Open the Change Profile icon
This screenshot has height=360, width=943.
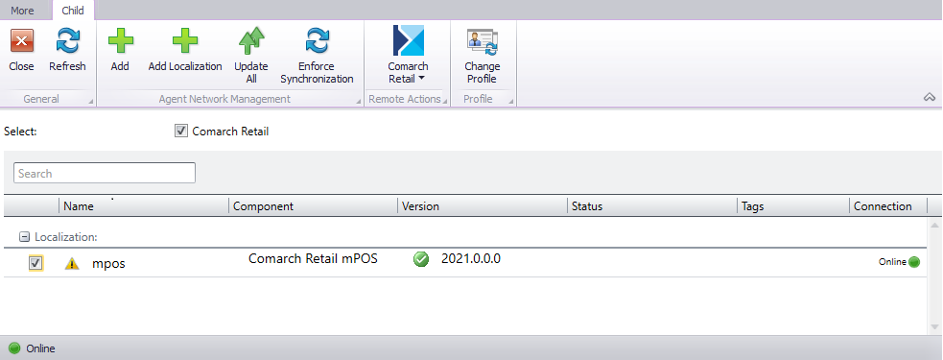pyautogui.click(x=482, y=42)
